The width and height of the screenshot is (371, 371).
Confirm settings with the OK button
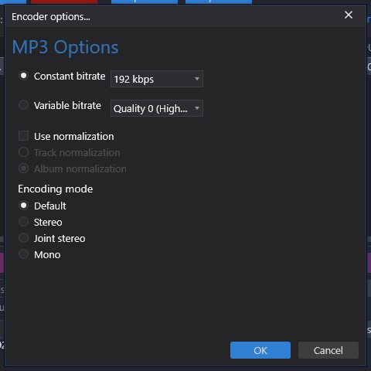(x=260, y=350)
